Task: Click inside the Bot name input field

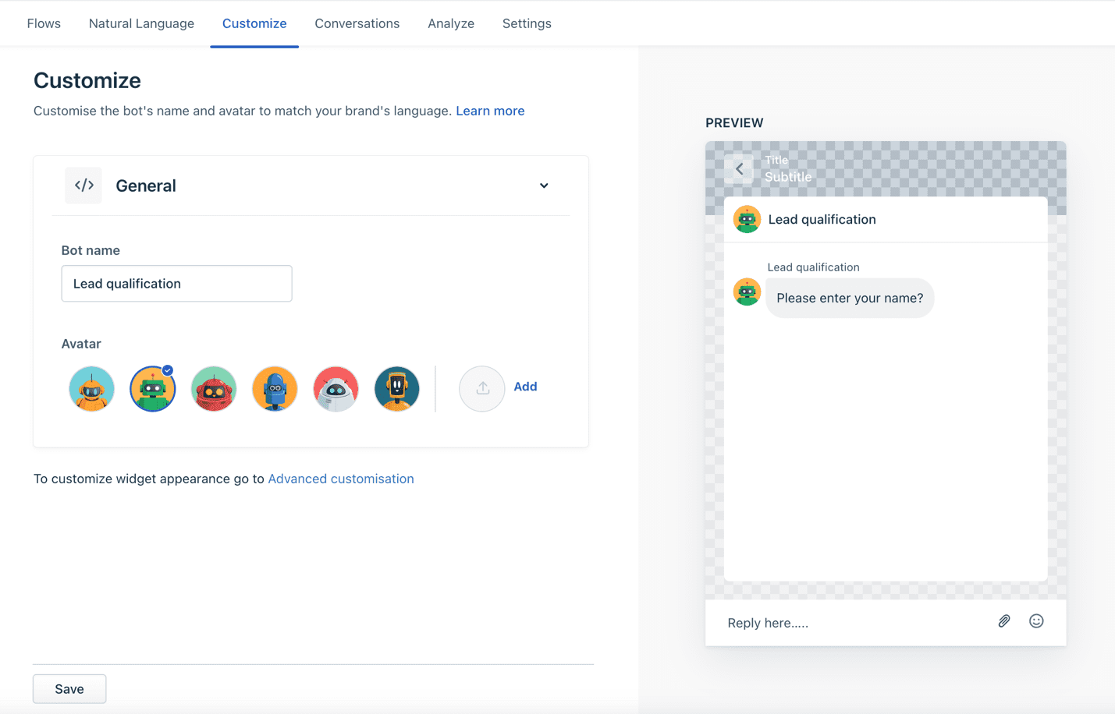Action: 176,283
